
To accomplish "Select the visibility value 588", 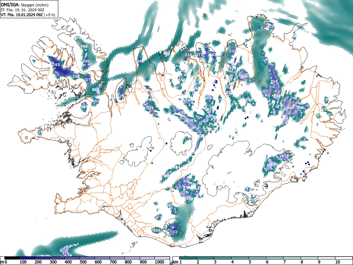I will point(244,76).
